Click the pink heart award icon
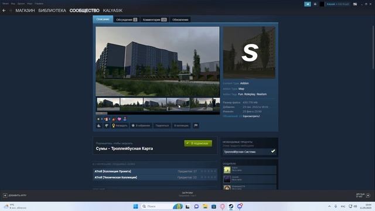 pyautogui.click(x=120, y=119)
